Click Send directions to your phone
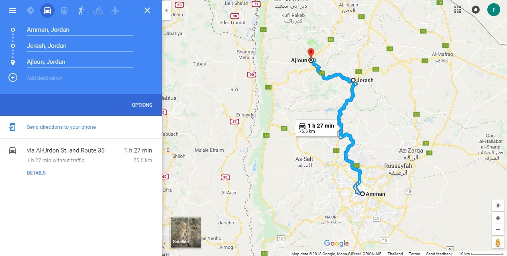This screenshot has width=507, height=256. tap(61, 127)
